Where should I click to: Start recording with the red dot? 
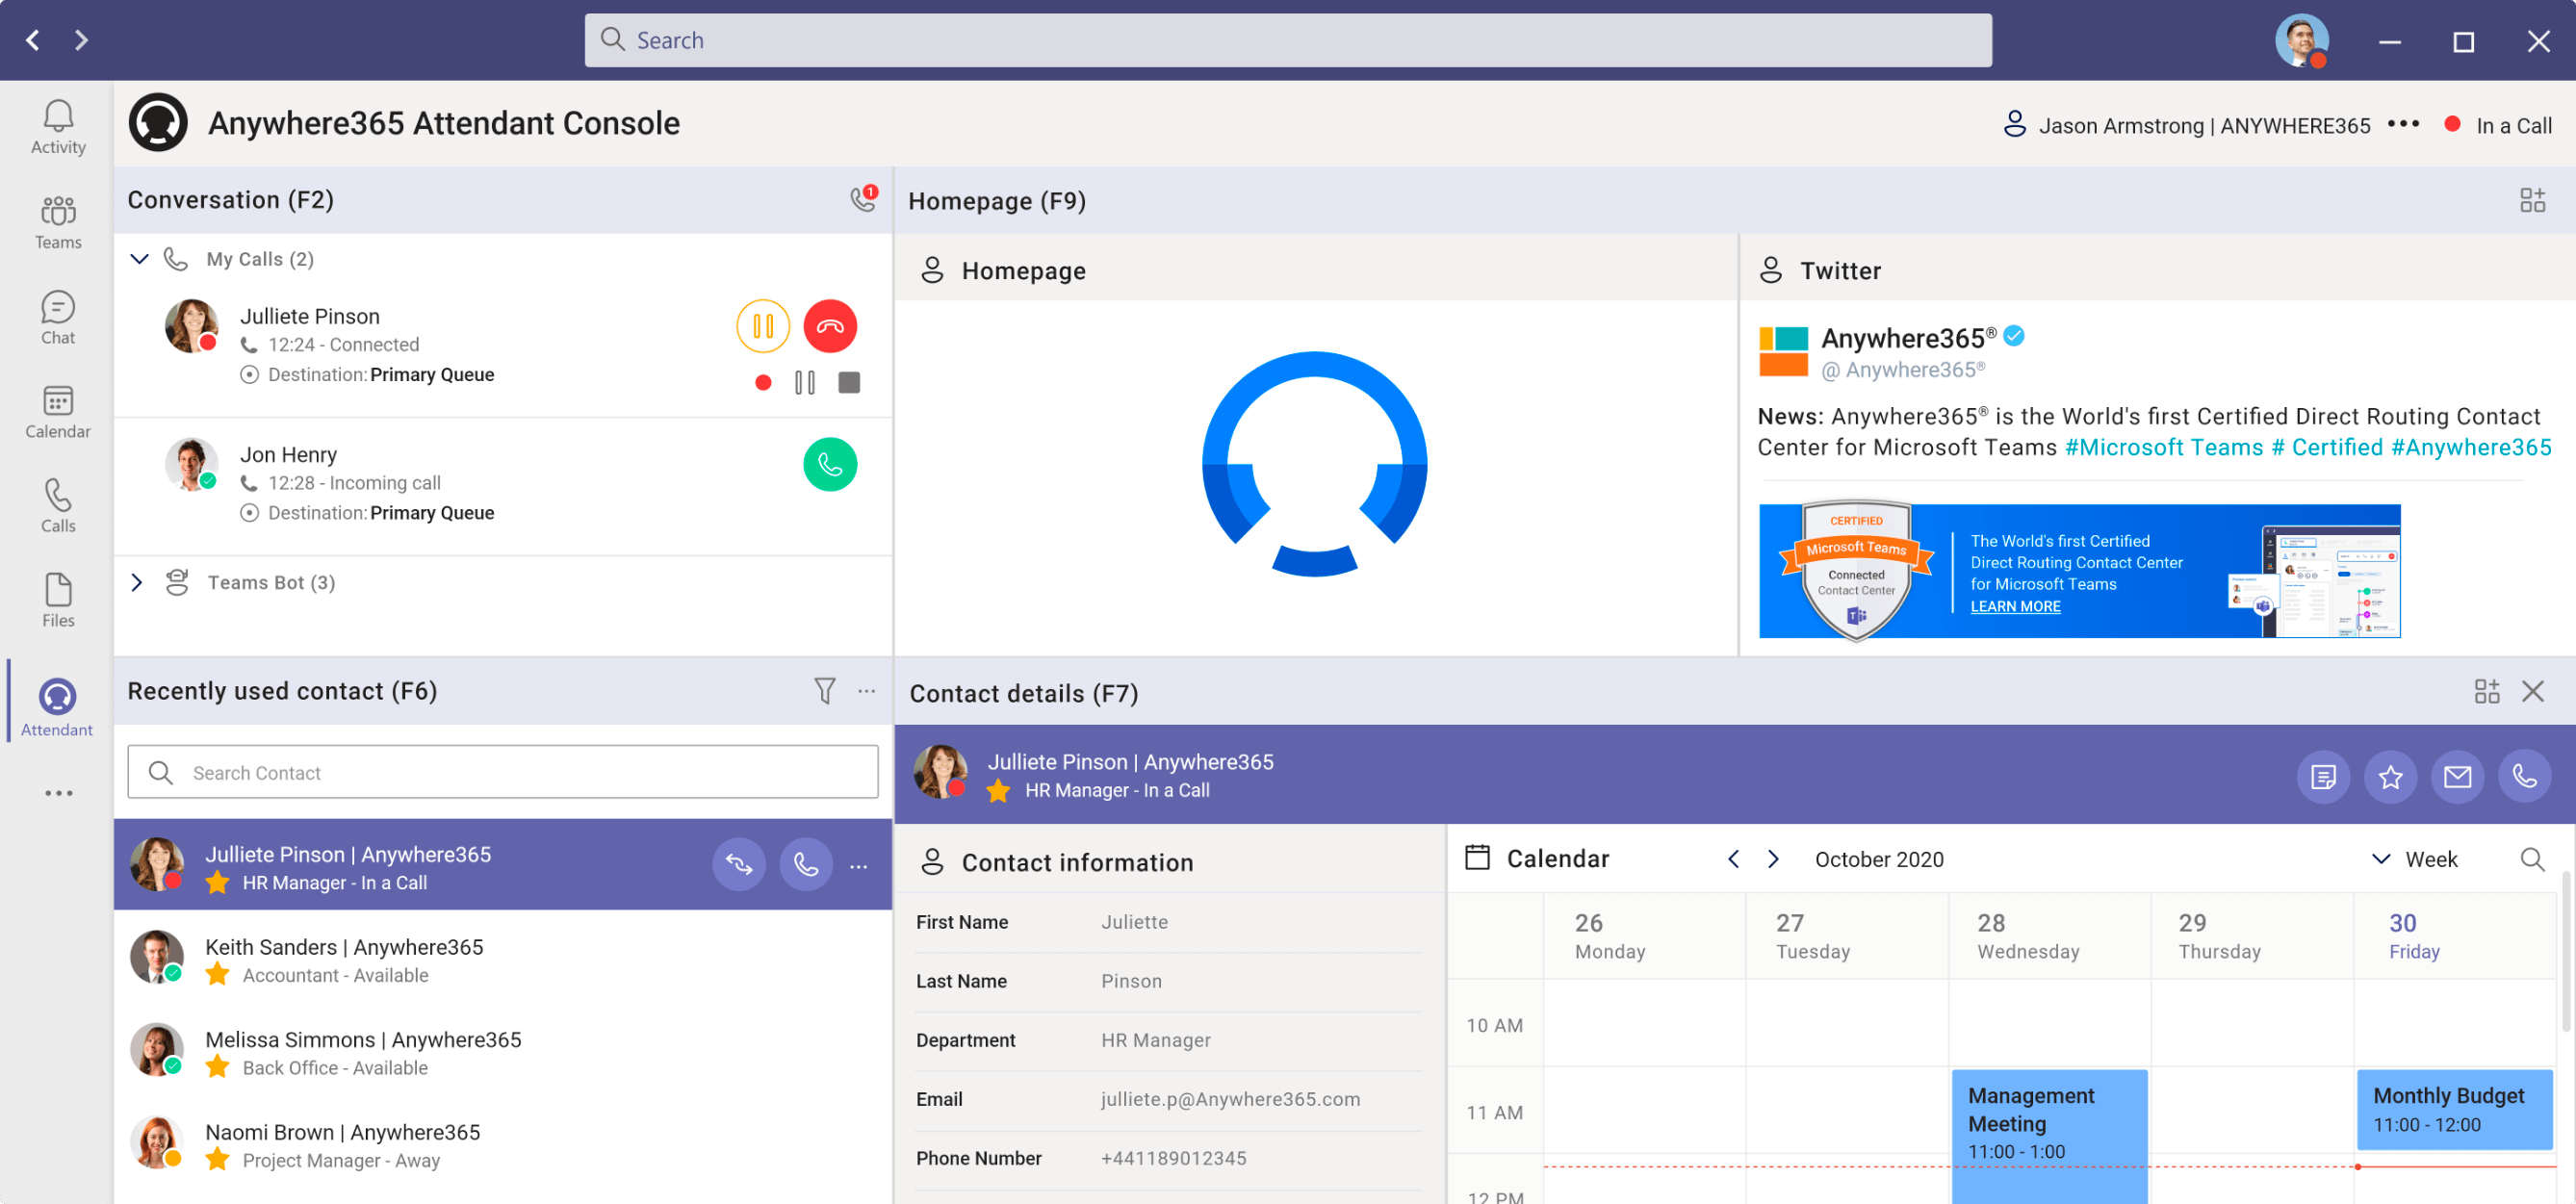[763, 382]
